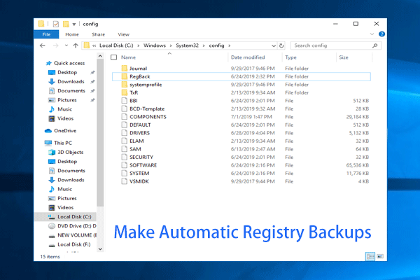This screenshot has height=280, width=420.
Task: Select the BCD-Template file
Action: (241, 108)
